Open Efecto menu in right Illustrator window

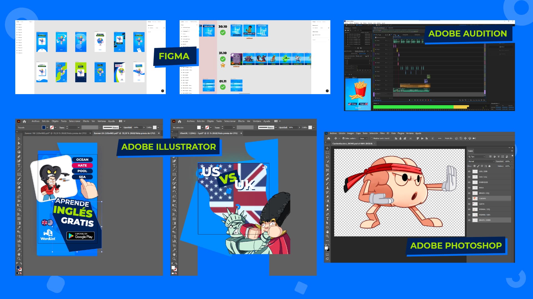click(x=241, y=121)
